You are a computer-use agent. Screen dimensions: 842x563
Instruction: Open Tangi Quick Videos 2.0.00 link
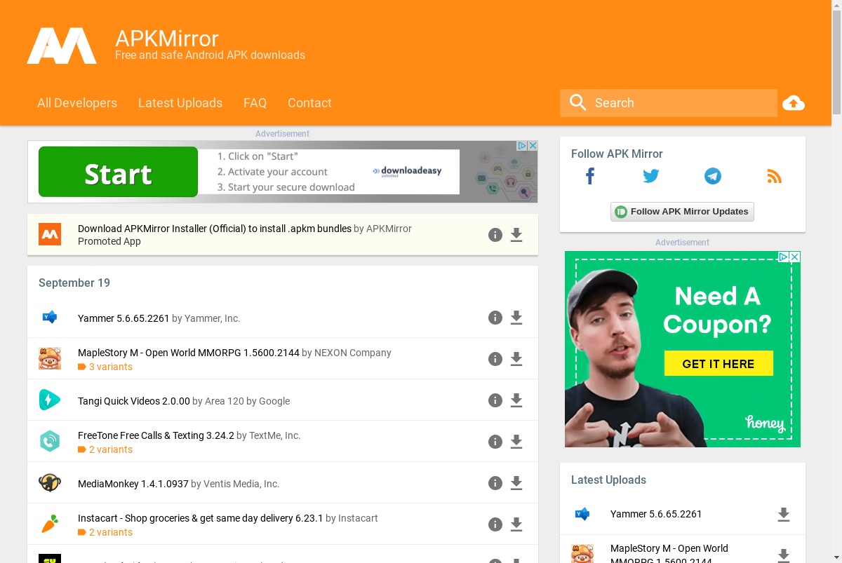point(134,401)
